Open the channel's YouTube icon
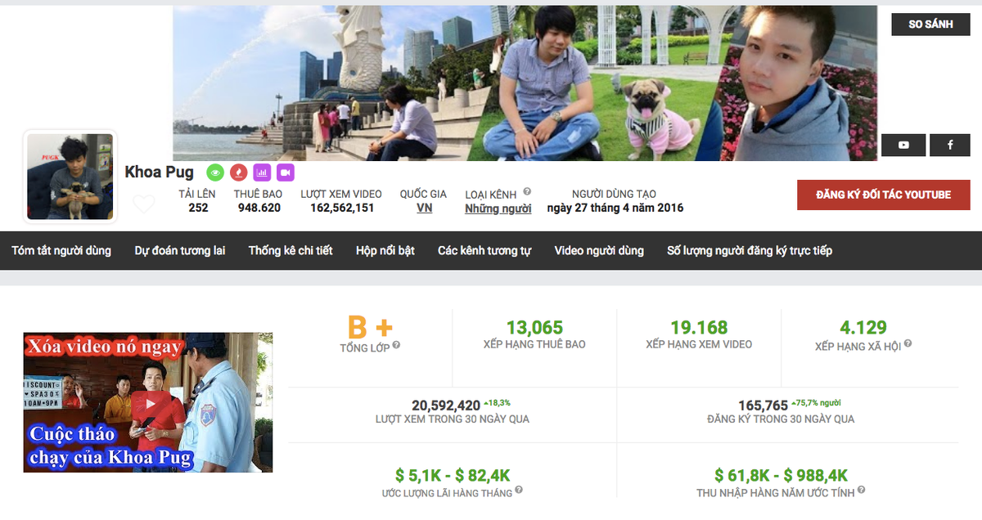This screenshot has height=520, width=982. [903, 145]
